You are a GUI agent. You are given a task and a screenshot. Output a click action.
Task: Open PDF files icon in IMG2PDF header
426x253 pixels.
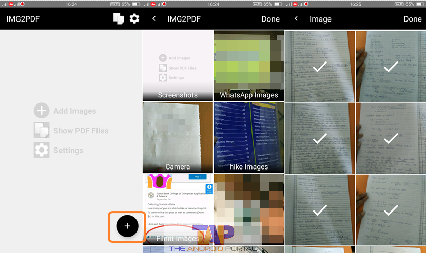point(119,19)
